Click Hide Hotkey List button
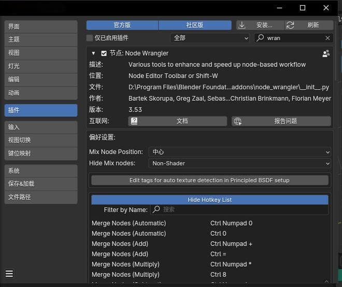Viewport: 342px width, 287px height. [x=210, y=200]
